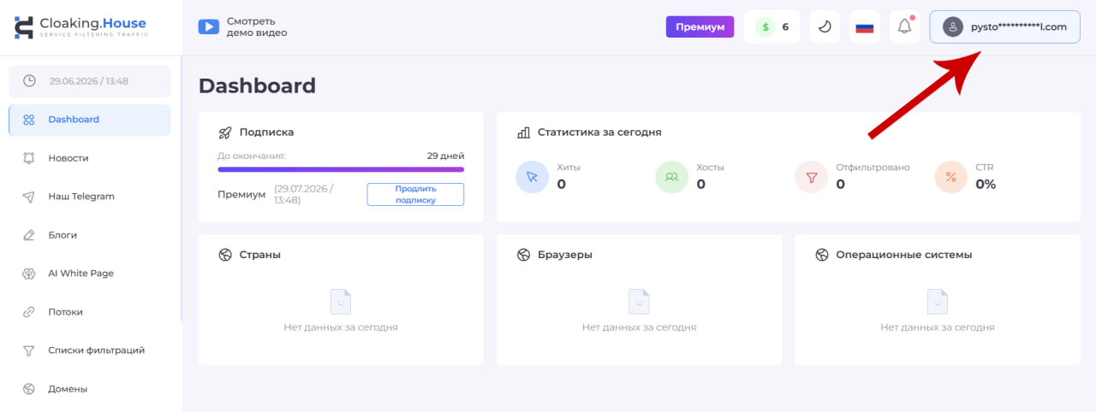Image resolution: width=1096 pixels, height=412 pixels.
Task: Click the Telegram paper plane icon
Action: (x=29, y=197)
